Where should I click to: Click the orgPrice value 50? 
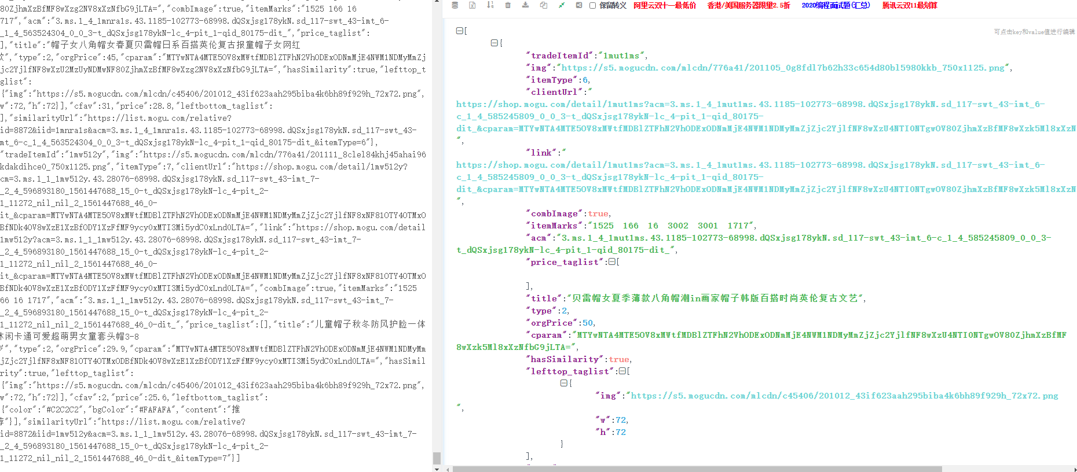point(588,323)
